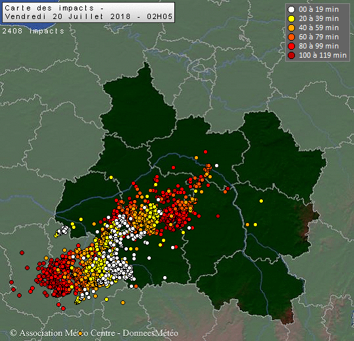Viewport: 354px width, 341px height.
Task: Click the isolated yellow impact in the northwest department
Action: tap(111, 178)
